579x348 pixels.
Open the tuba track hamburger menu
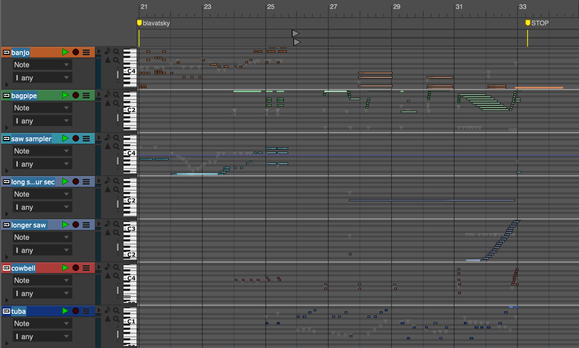point(86,311)
